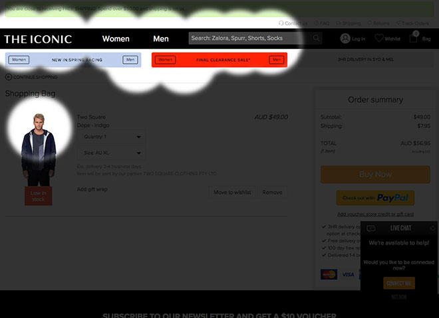Open Shipping link in top bar

[349, 23]
